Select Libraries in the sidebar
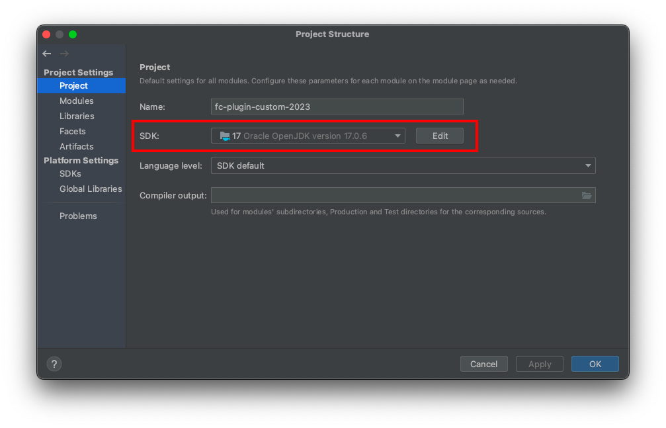 [x=77, y=116]
